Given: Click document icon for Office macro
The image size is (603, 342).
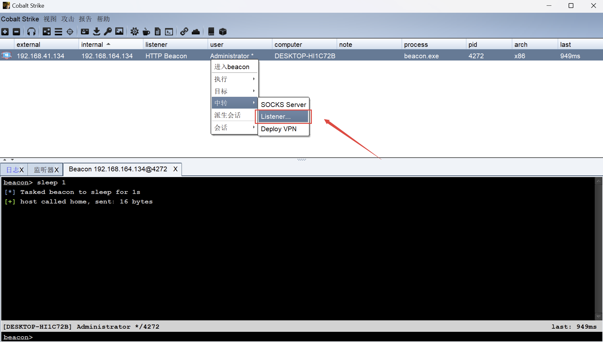Looking at the screenshot, I should coord(158,32).
